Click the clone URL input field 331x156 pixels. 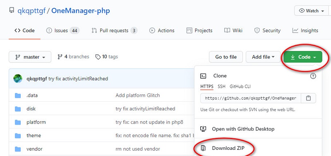(251, 98)
